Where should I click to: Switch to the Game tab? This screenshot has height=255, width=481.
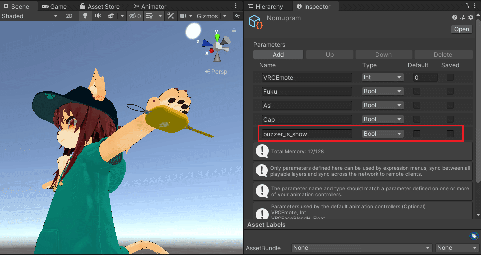pyautogui.click(x=54, y=6)
